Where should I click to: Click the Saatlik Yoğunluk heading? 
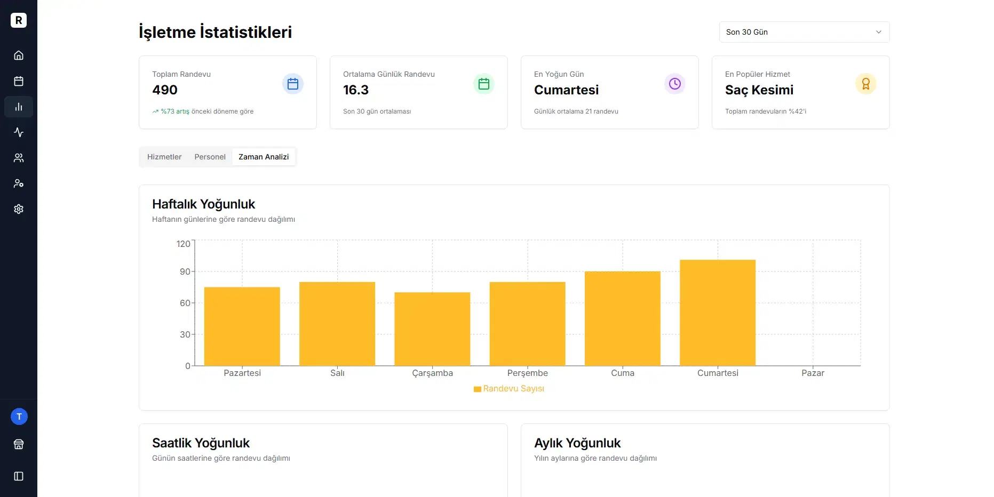coord(201,443)
